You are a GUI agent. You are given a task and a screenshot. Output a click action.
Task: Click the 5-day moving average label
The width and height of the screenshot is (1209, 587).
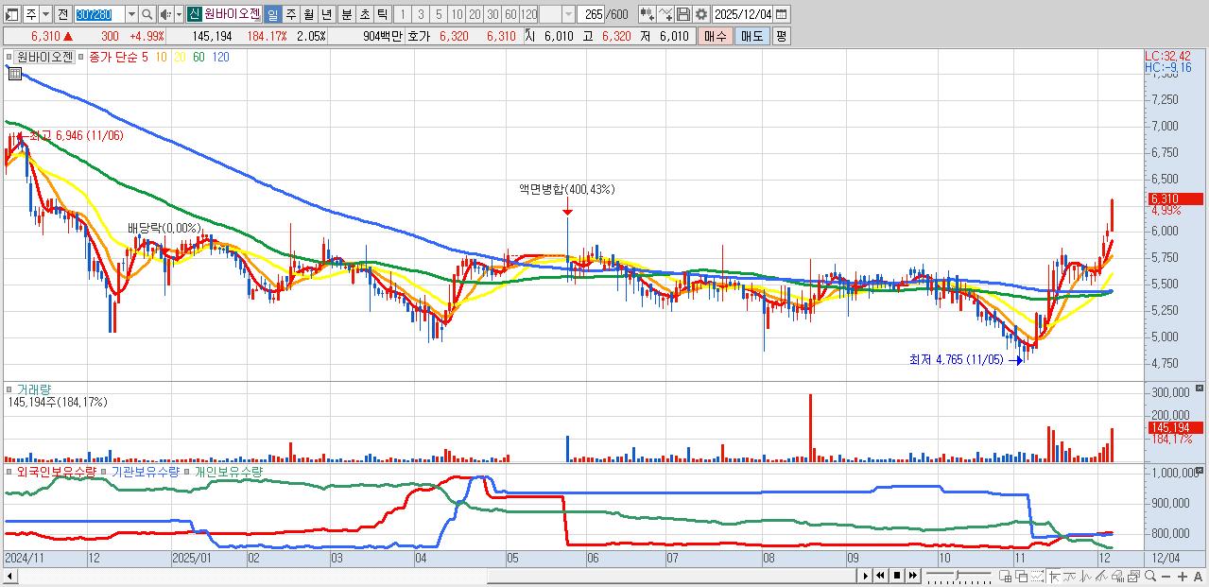(145, 57)
